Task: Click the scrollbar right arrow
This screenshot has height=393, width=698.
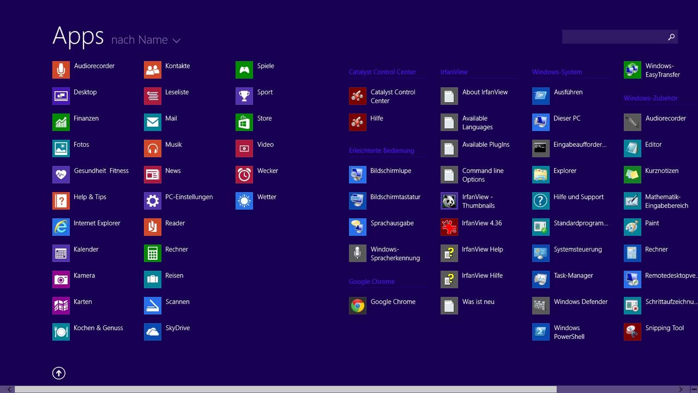Action: coord(681,389)
